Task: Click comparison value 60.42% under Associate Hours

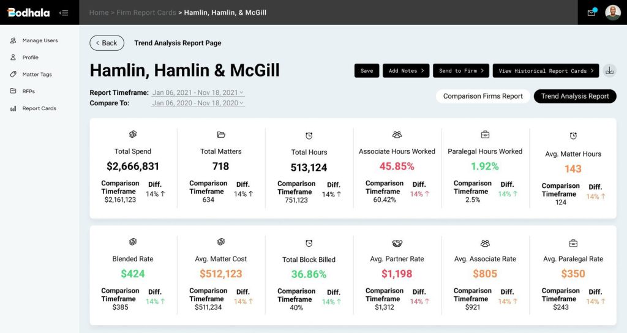Action: (x=385, y=200)
